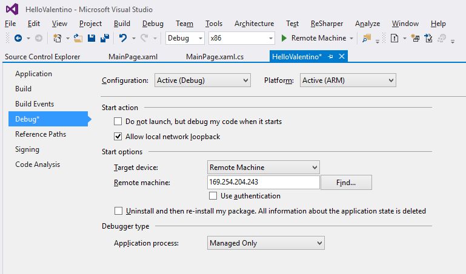Expand the Platform Active (ARM) dropdown
Image resolution: width=466 pixels, height=274 pixels.
pyautogui.click(x=347, y=80)
